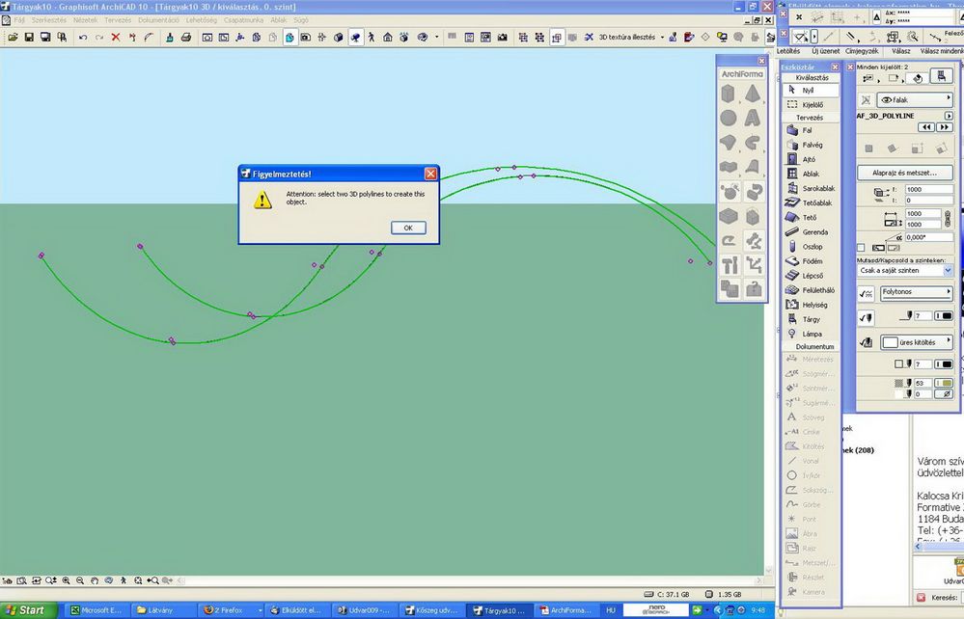
Task: Switch to ArchiForma taskbar button
Action: coord(566,610)
